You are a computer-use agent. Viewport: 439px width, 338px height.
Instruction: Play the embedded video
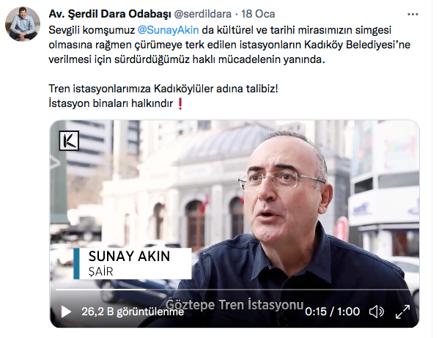(x=66, y=312)
